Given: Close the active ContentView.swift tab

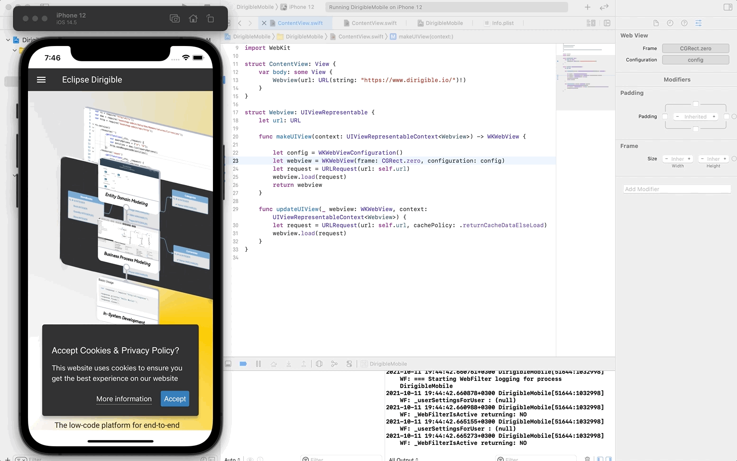Looking at the screenshot, I should pyautogui.click(x=264, y=23).
